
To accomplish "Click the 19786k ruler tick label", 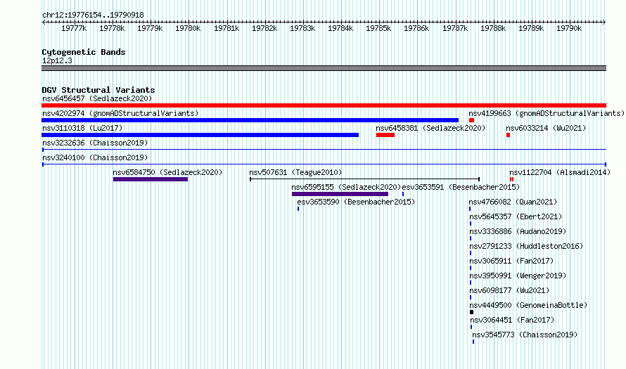I will click(416, 28).
